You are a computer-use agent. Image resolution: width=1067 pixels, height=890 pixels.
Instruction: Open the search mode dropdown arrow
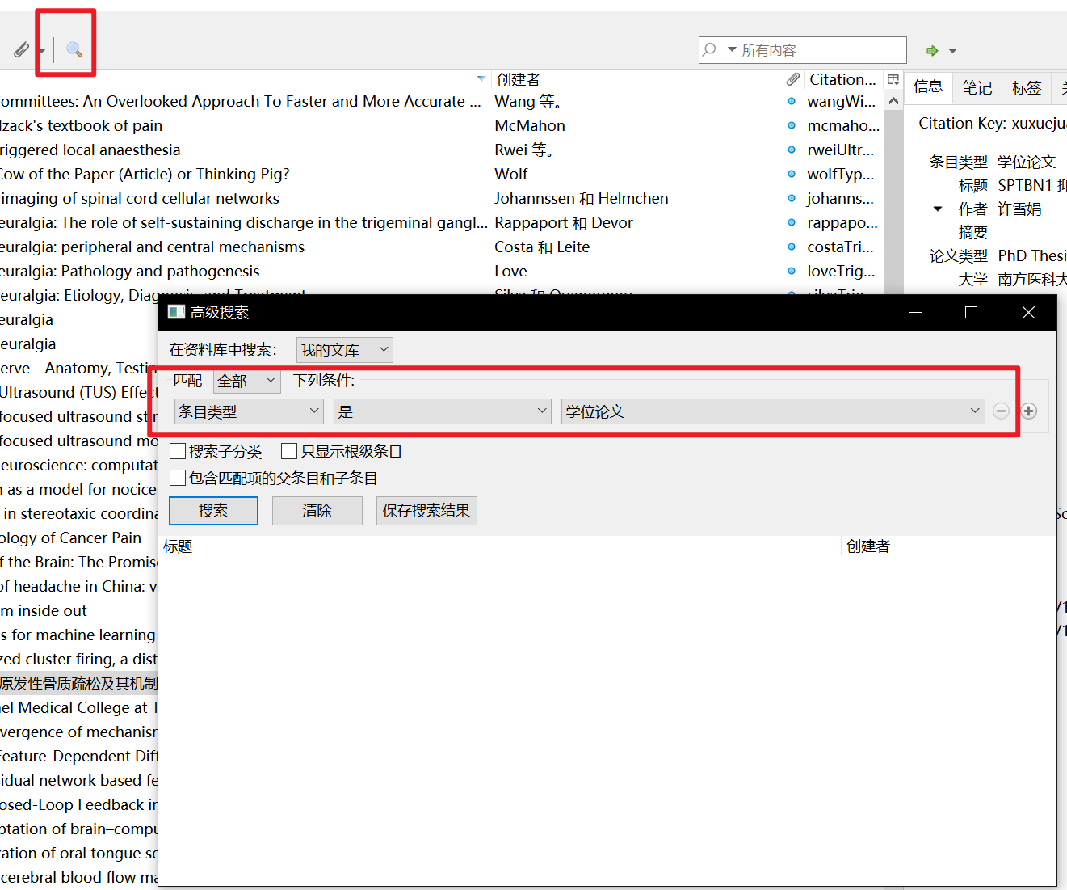pos(732,49)
